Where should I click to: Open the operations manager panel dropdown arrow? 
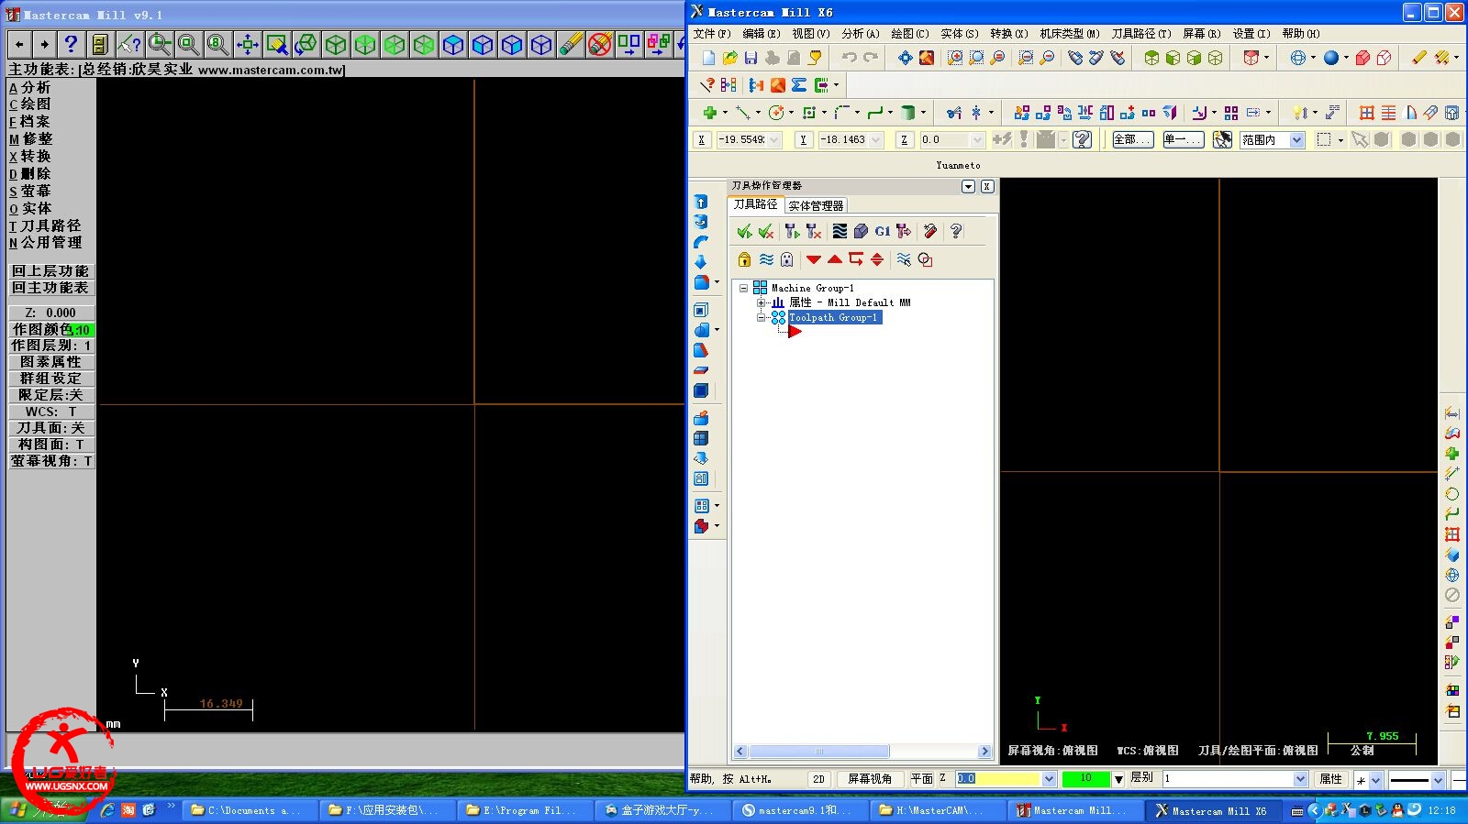tap(968, 186)
